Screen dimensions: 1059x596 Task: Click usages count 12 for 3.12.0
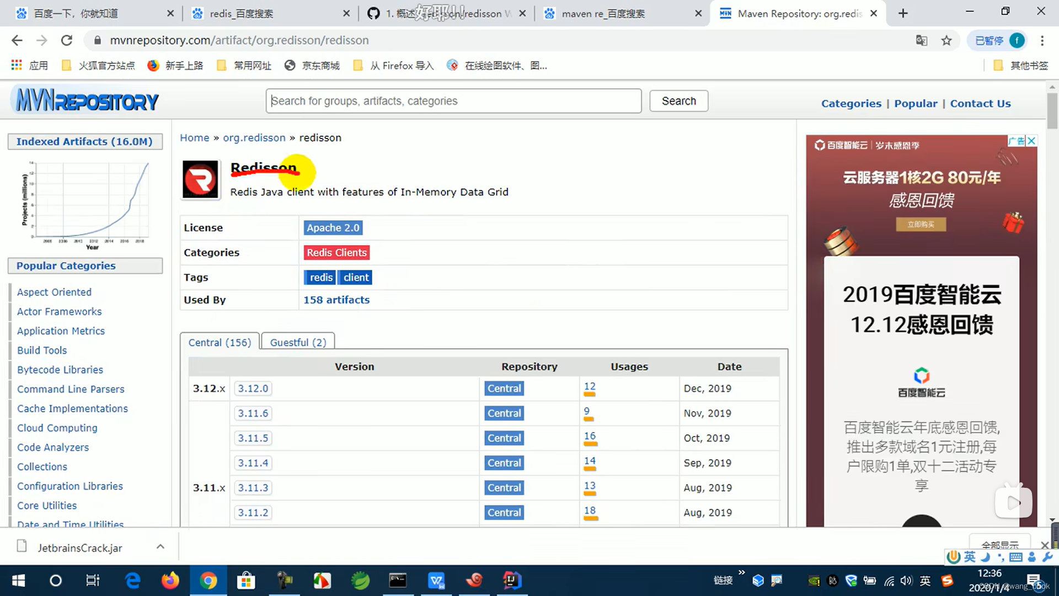point(590,387)
